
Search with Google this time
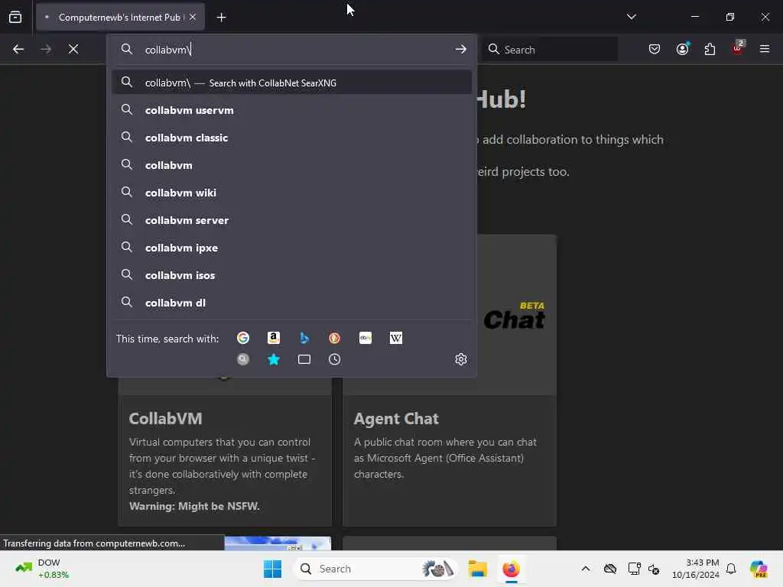pyautogui.click(x=243, y=338)
